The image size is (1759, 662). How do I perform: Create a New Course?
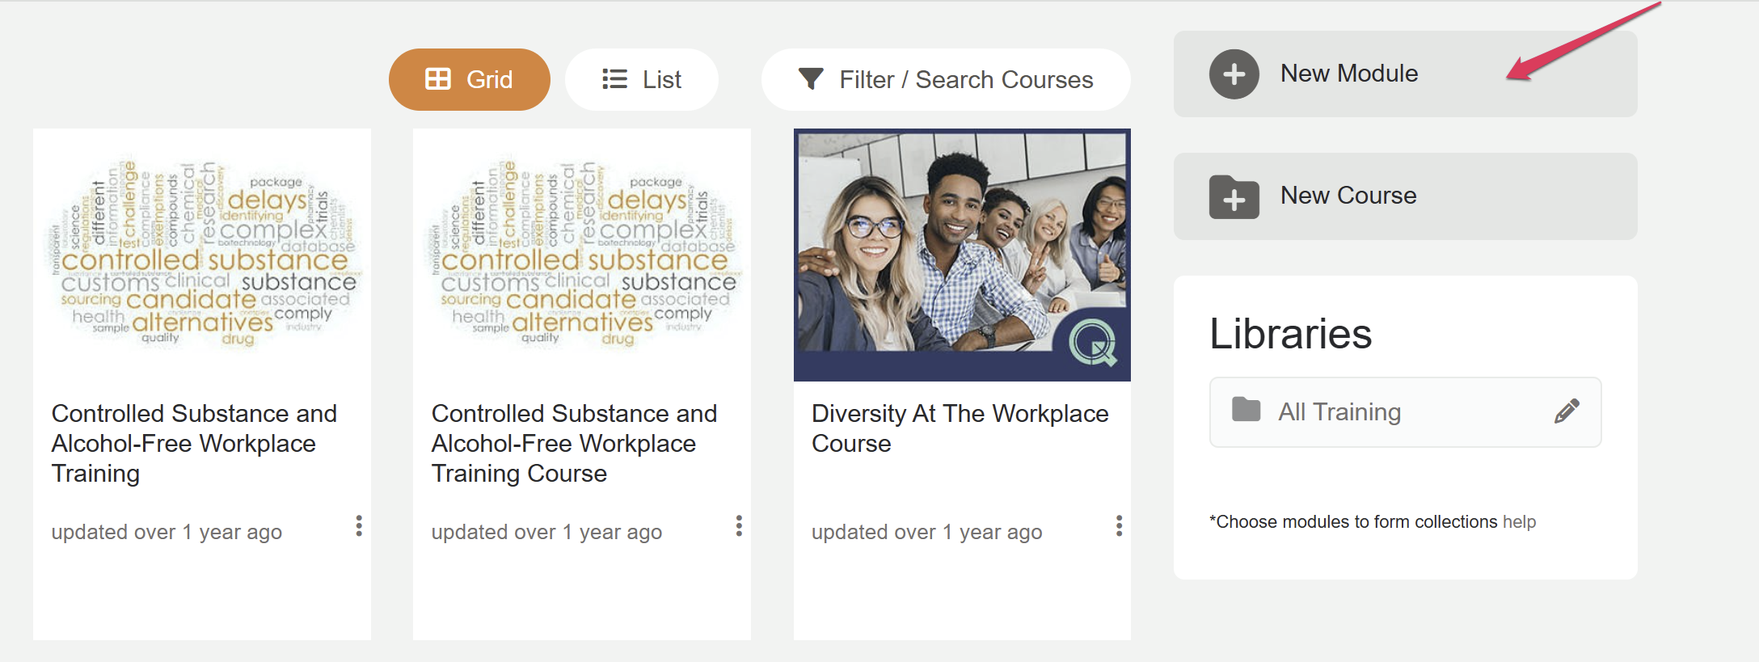[1405, 196]
